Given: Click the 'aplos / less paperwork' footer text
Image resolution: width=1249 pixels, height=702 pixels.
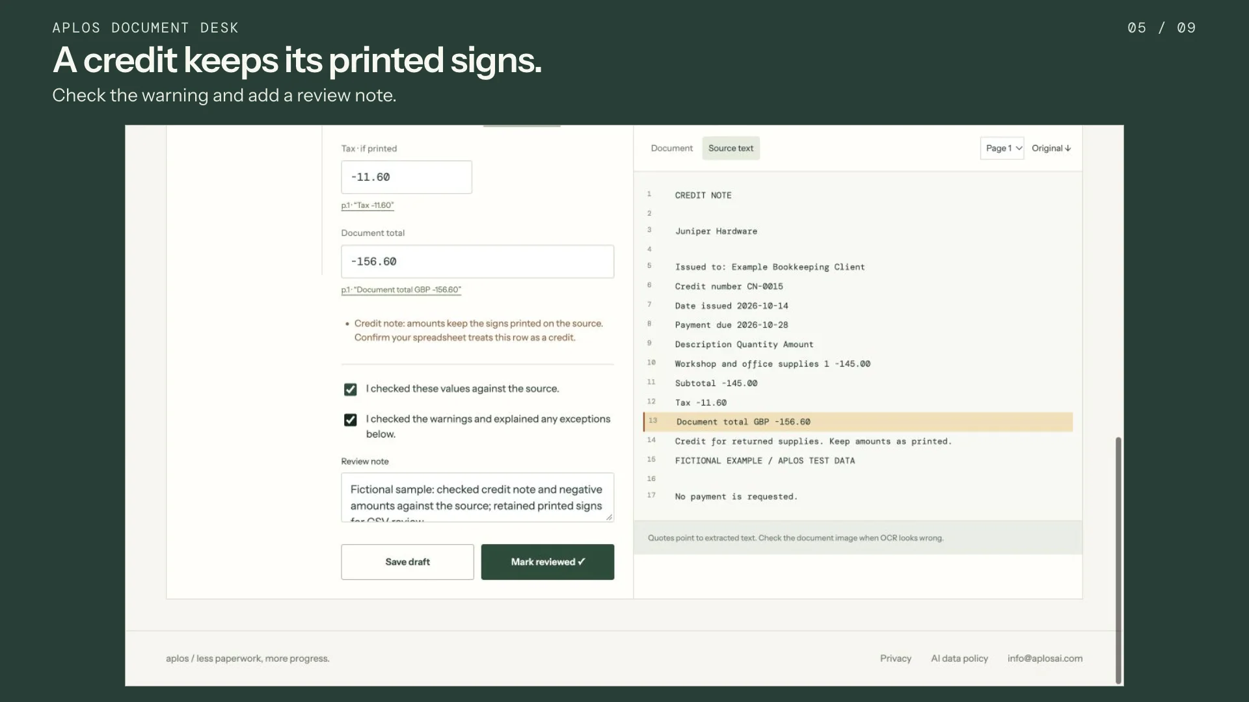Looking at the screenshot, I should 247,658.
